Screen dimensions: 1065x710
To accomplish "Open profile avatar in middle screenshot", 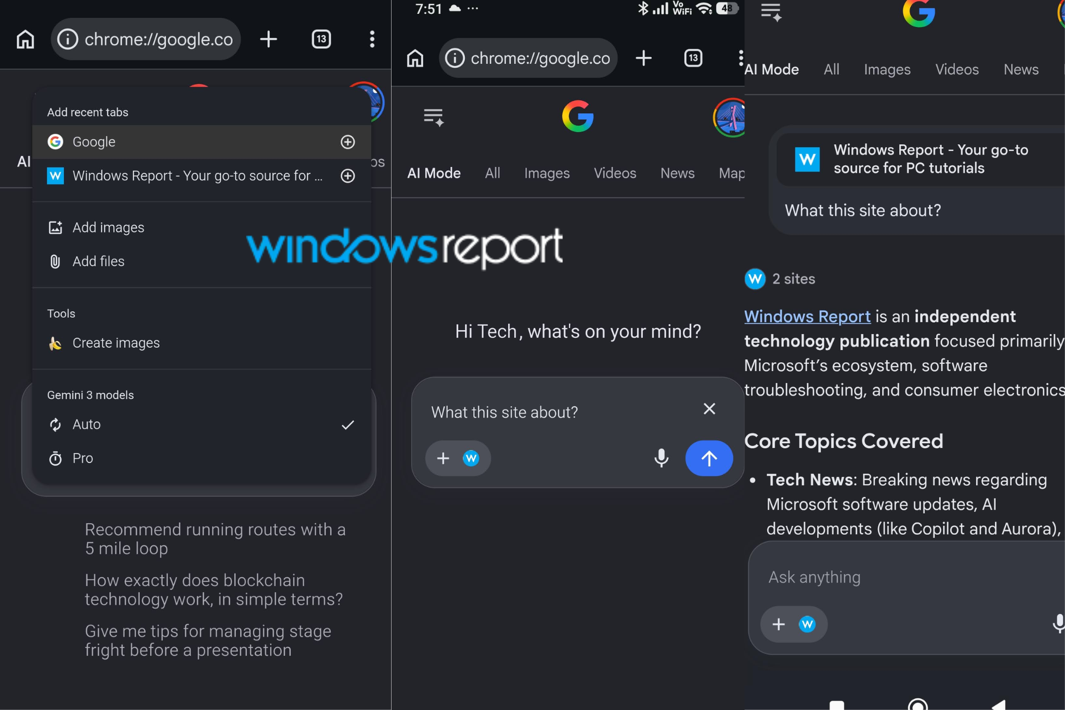I will [729, 118].
